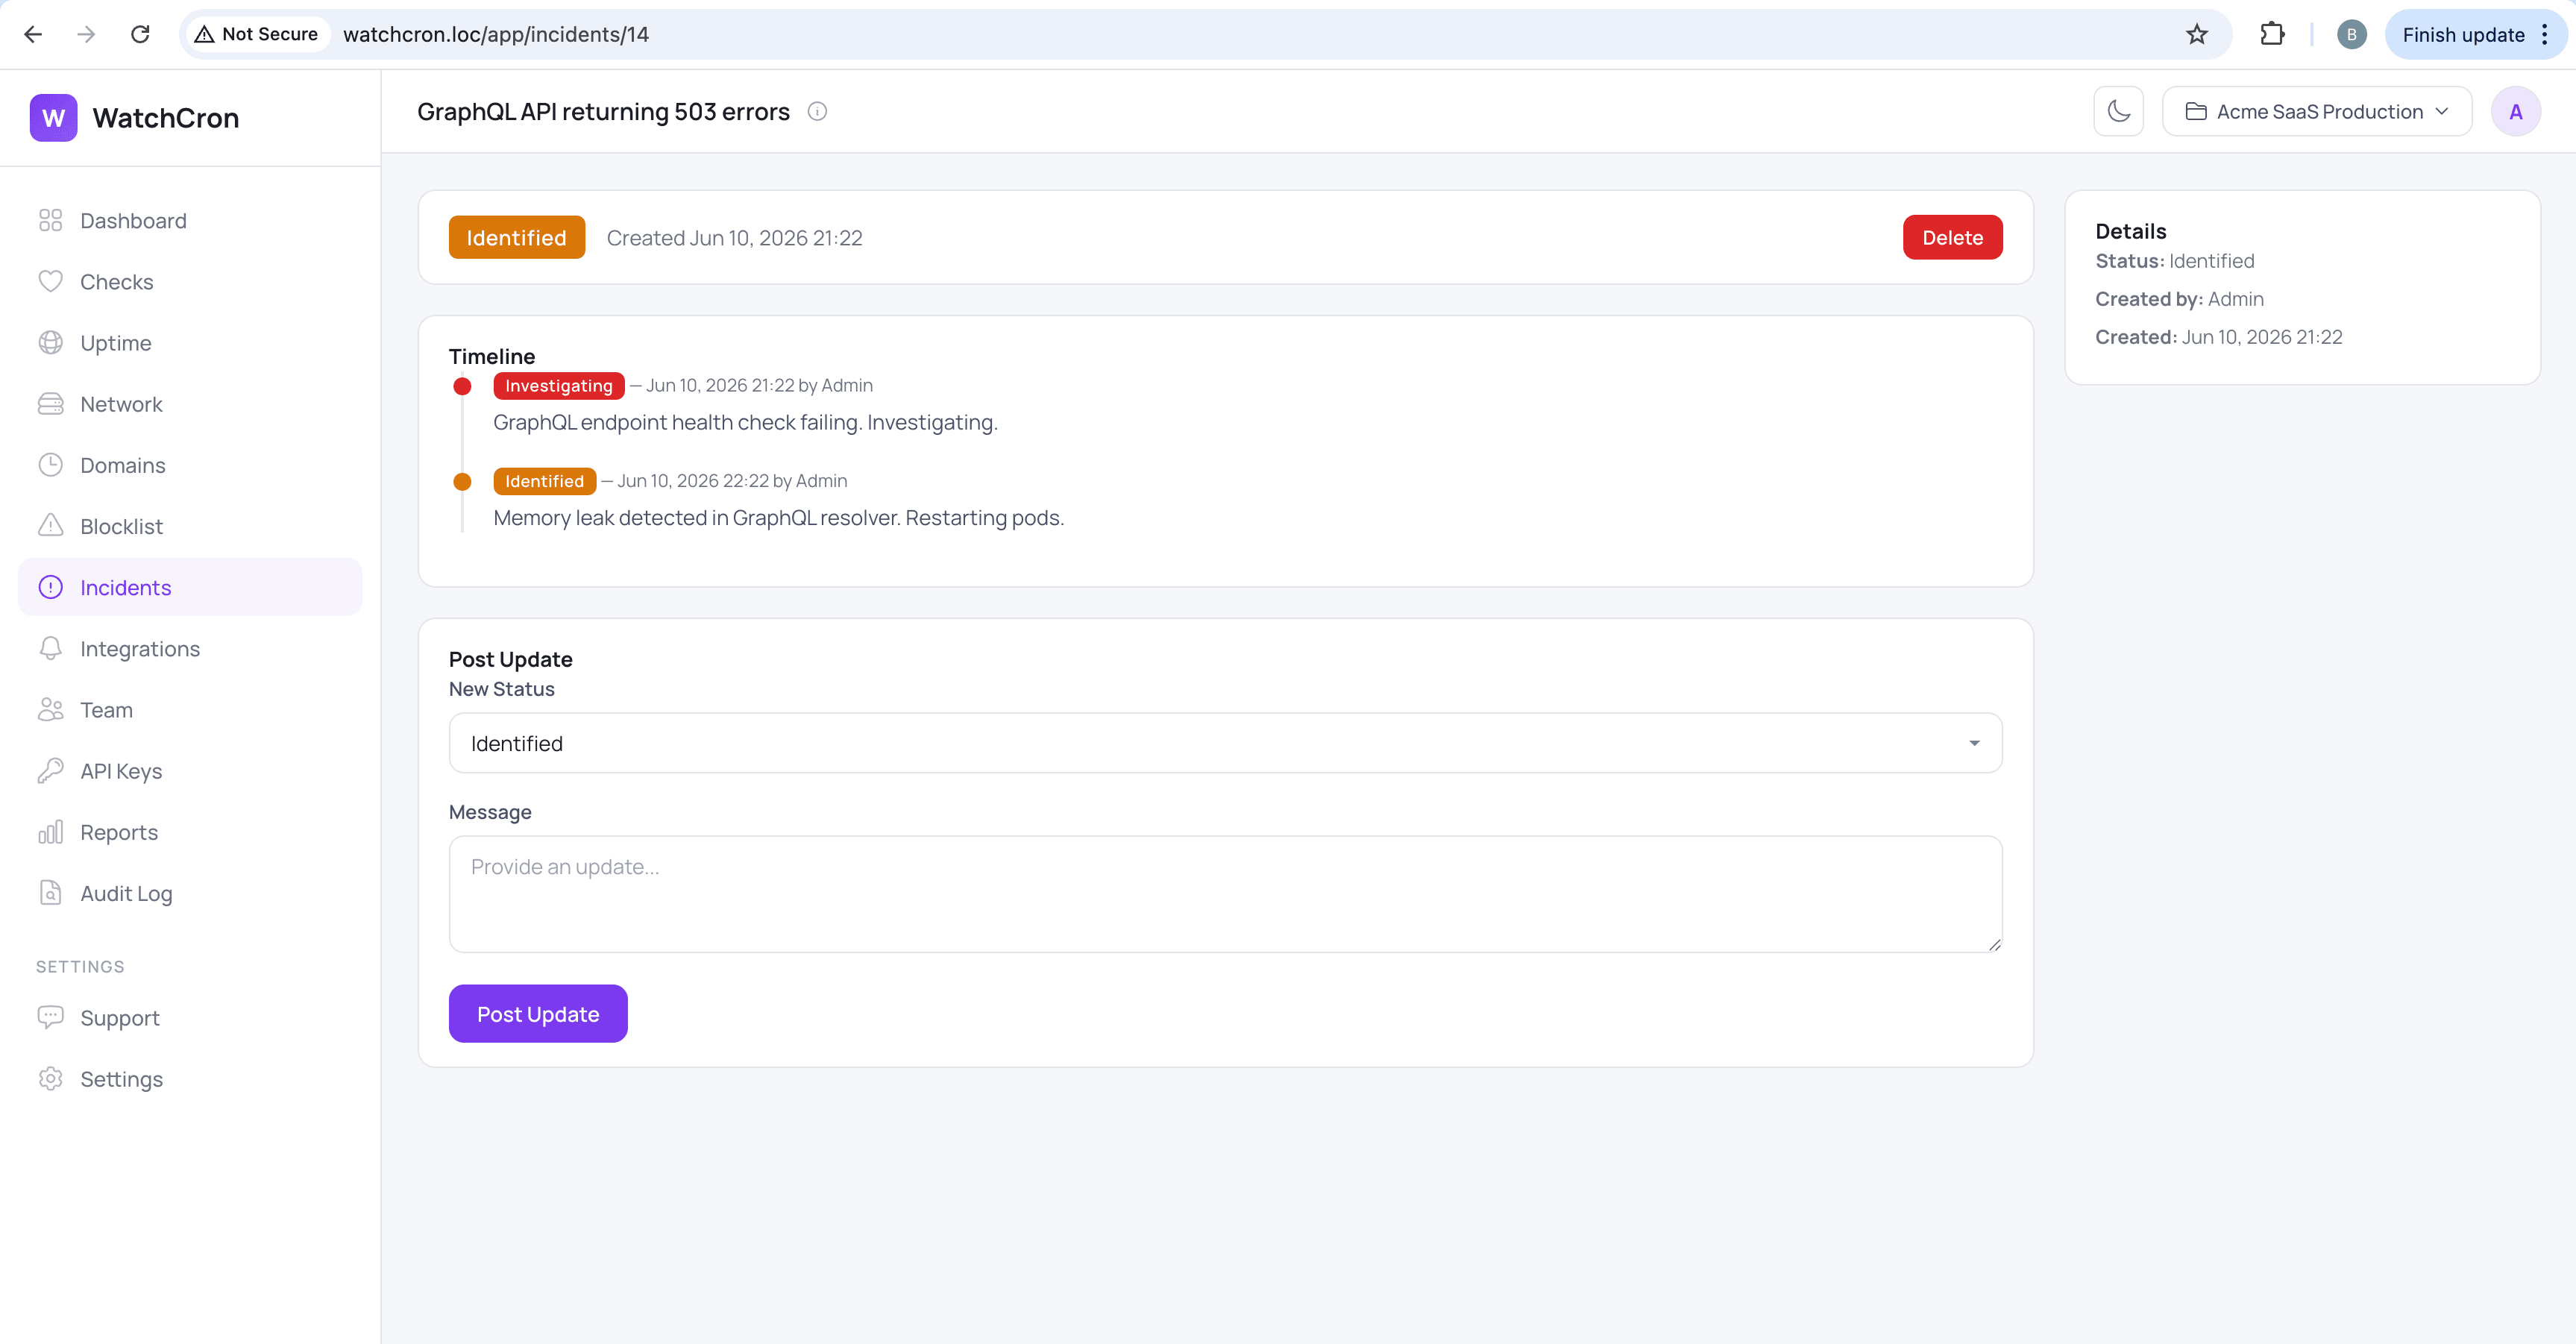Click the Integrations bell icon
The image size is (2576, 1344).
click(x=50, y=648)
